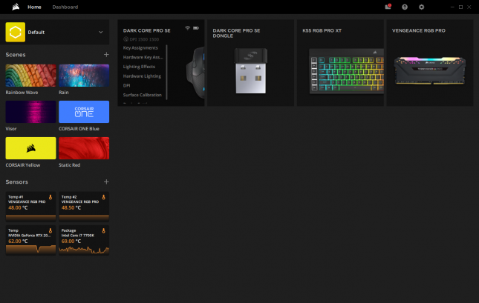This screenshot has width=479, height=303.
Task: Open the notifications icon with red badge
Action: point(388,7)
